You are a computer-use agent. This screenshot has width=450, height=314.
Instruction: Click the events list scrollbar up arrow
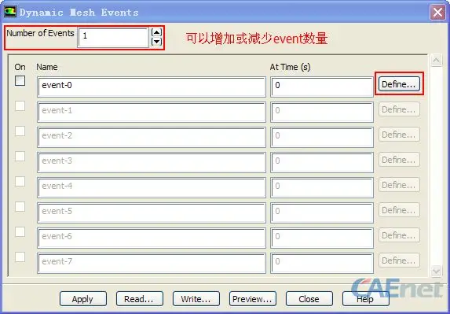click(x=436, y=61)
